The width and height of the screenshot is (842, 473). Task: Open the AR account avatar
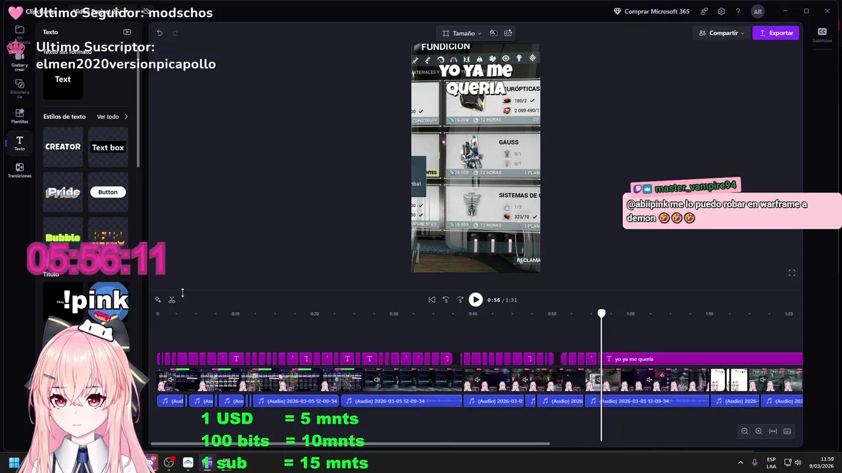(758, 11)
